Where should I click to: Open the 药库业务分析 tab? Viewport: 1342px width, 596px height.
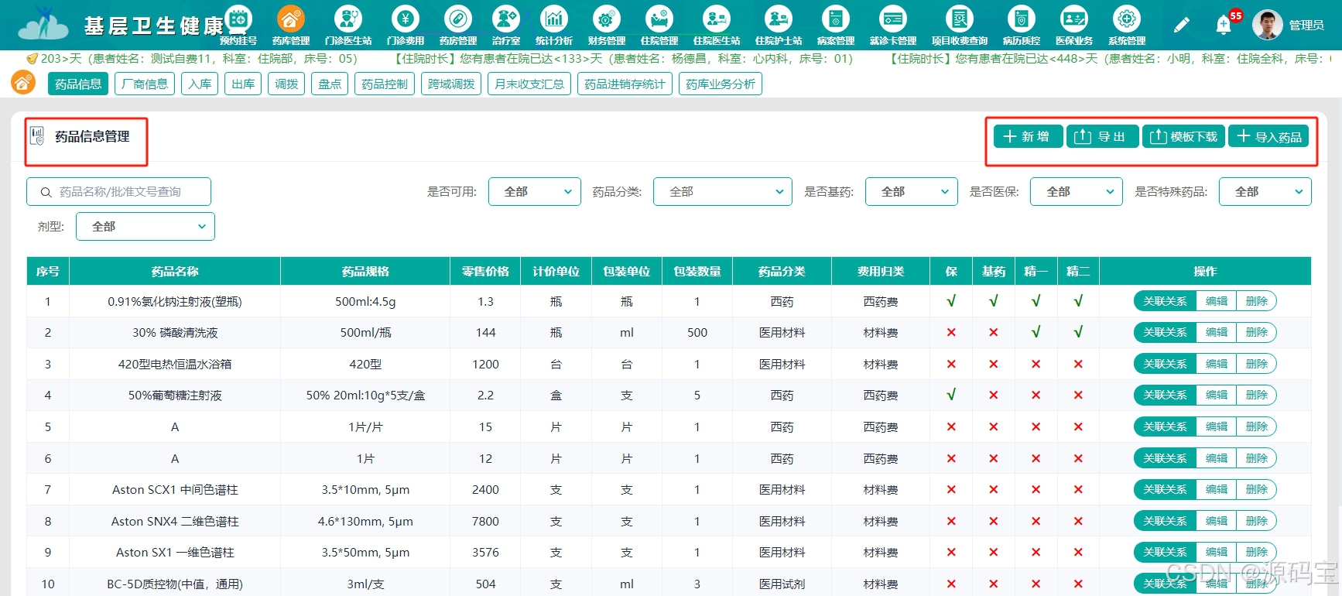721,84
